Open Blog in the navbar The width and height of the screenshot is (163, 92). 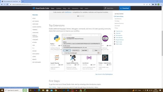64,8
